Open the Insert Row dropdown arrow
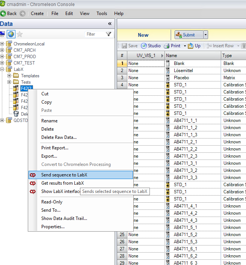This screenshot has width=246, height=265. point(238,46)
